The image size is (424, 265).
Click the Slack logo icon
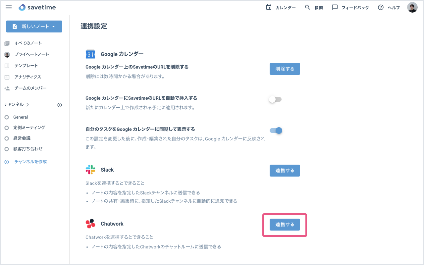(90, 170)
